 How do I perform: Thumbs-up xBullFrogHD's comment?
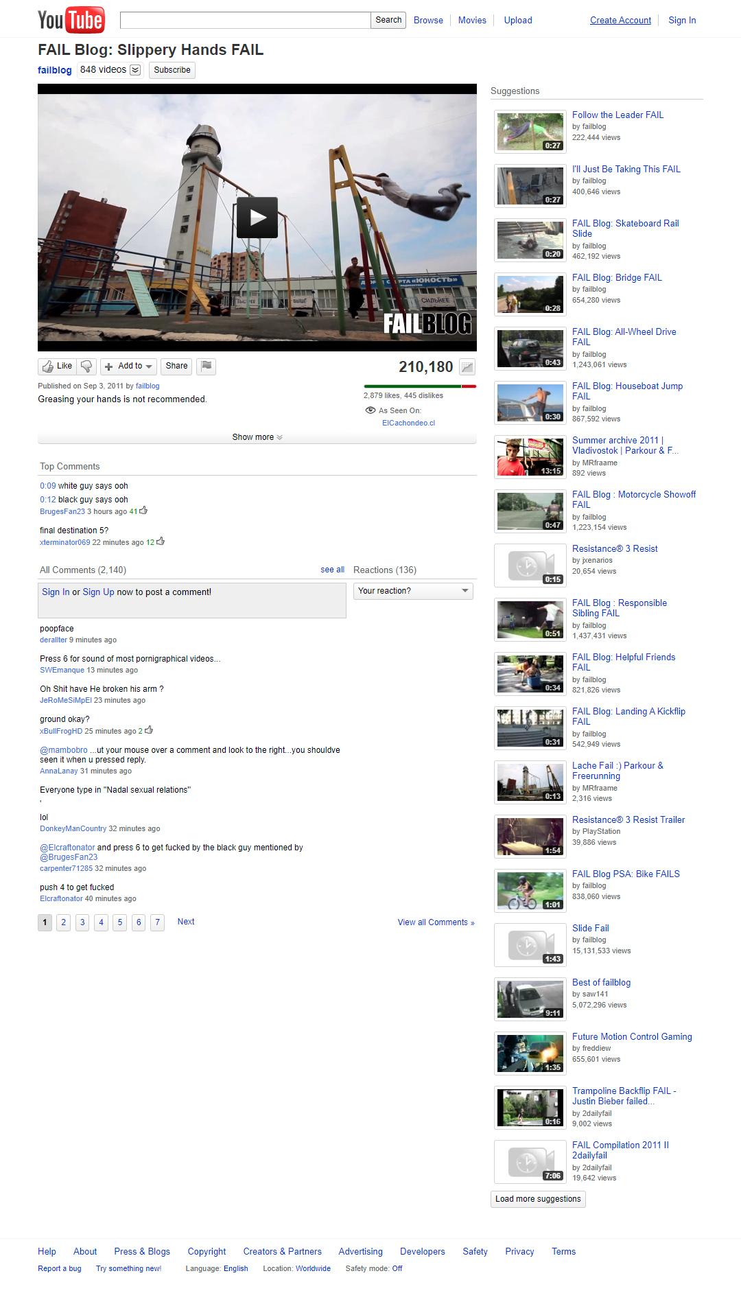point(149,730)
